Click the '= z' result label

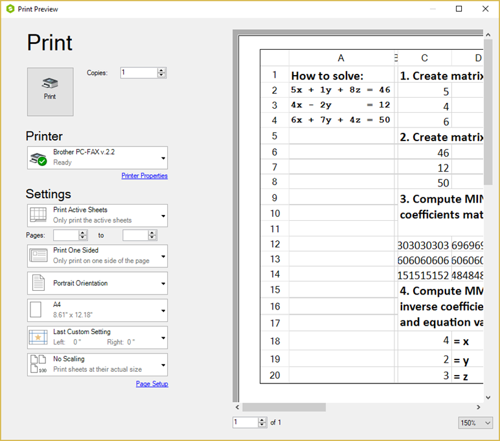(x=460, y=377)
